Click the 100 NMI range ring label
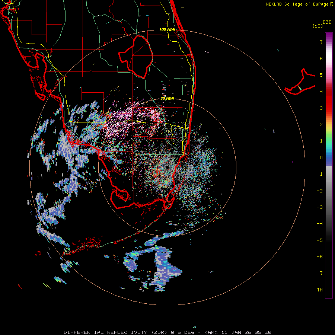The height and width of the screenshot is (335, 335). tap(167, 29)
